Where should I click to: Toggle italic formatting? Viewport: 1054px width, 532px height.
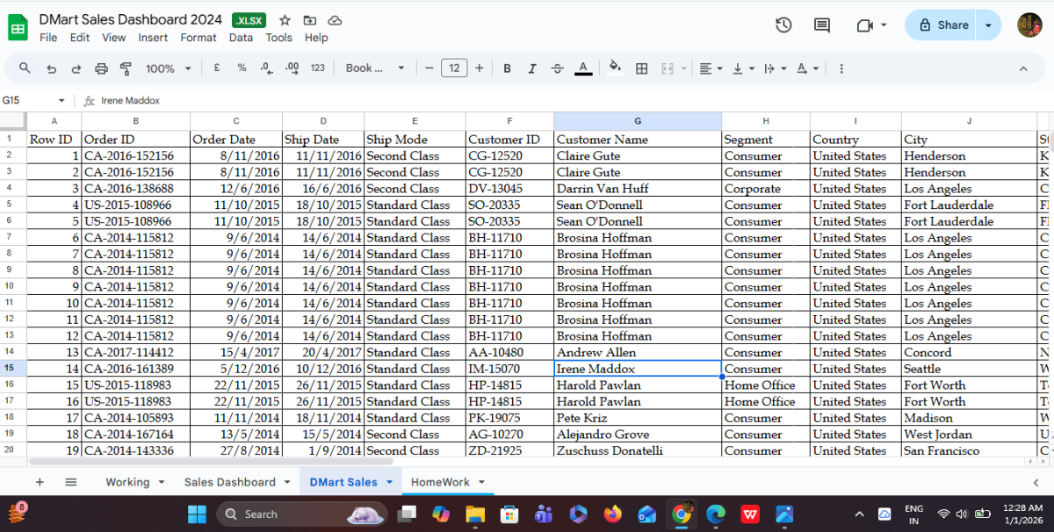coord(531,68)
